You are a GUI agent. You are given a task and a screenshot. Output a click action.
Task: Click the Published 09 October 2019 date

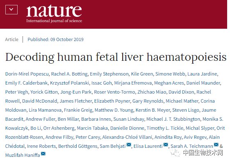click(x=55, y=39)
